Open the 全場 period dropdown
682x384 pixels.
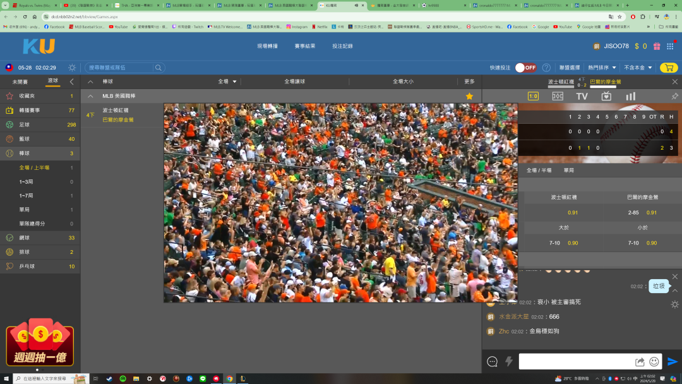(x=227, y=81)
